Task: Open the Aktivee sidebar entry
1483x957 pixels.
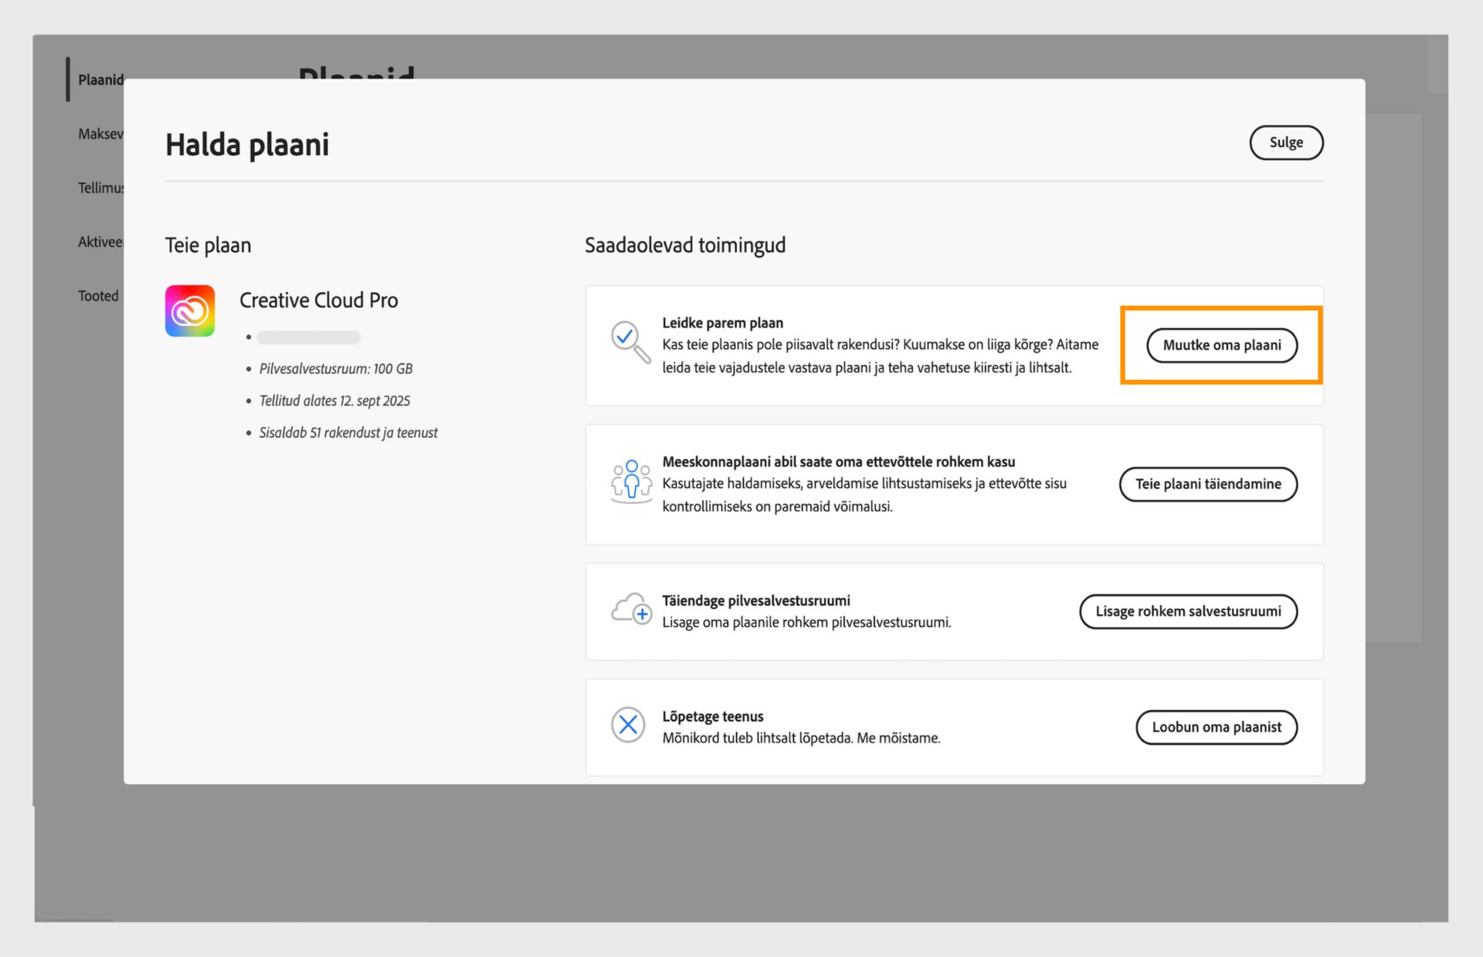Action: click(x=100, y=242)
